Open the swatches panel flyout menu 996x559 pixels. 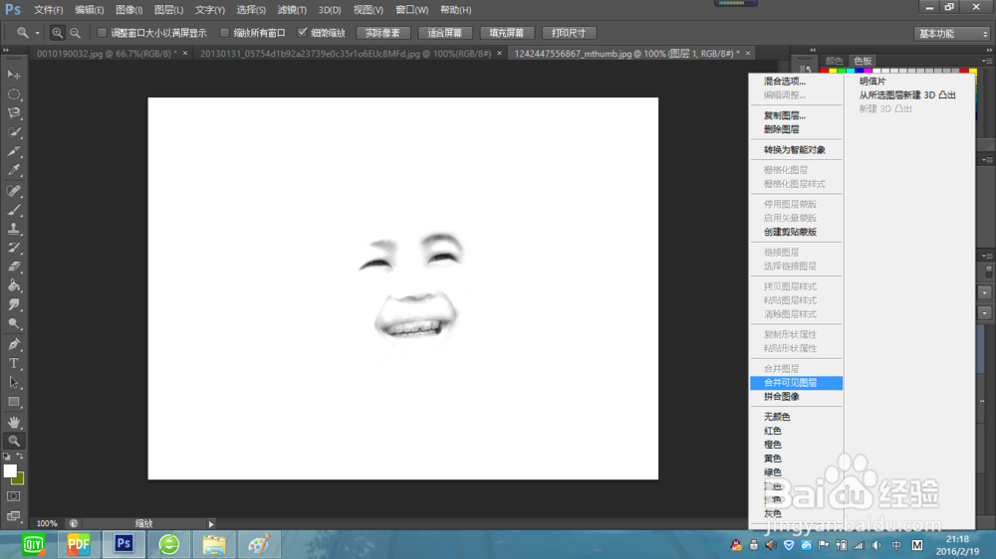(986, 61)
